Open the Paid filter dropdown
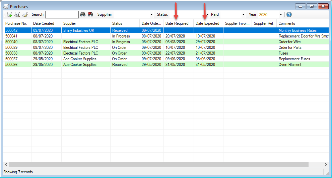Screen dimensions: 332x178 click(243, 15)
